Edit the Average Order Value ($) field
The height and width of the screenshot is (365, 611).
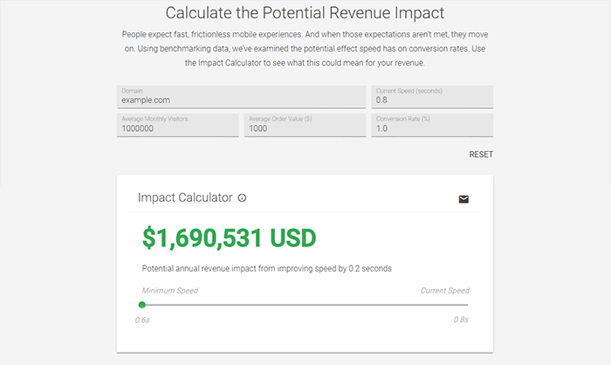pyautogui.click(x=305, y=125)
